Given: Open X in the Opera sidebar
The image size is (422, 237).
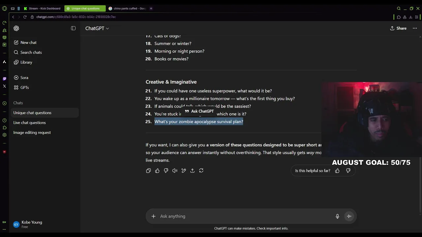Looking at the screenshot, I should coord(4,86).
